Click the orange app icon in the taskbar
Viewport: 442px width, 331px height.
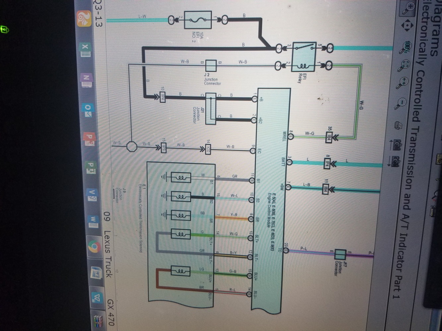(x=84, y=18)
